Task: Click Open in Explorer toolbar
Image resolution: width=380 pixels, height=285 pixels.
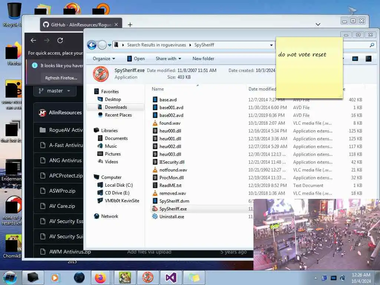Action: tap(136, 59)
